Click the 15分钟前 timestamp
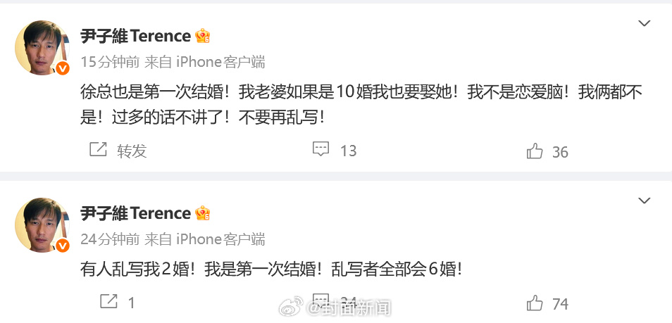This screenshot has height=323, width=672. (x=109, y=62)
